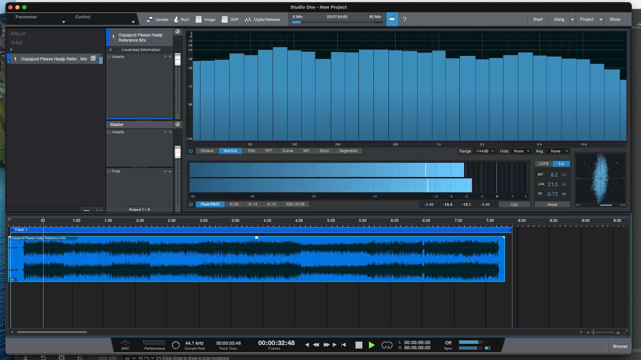
Task: Open Digital Release waveform icon
Action: 247,19
